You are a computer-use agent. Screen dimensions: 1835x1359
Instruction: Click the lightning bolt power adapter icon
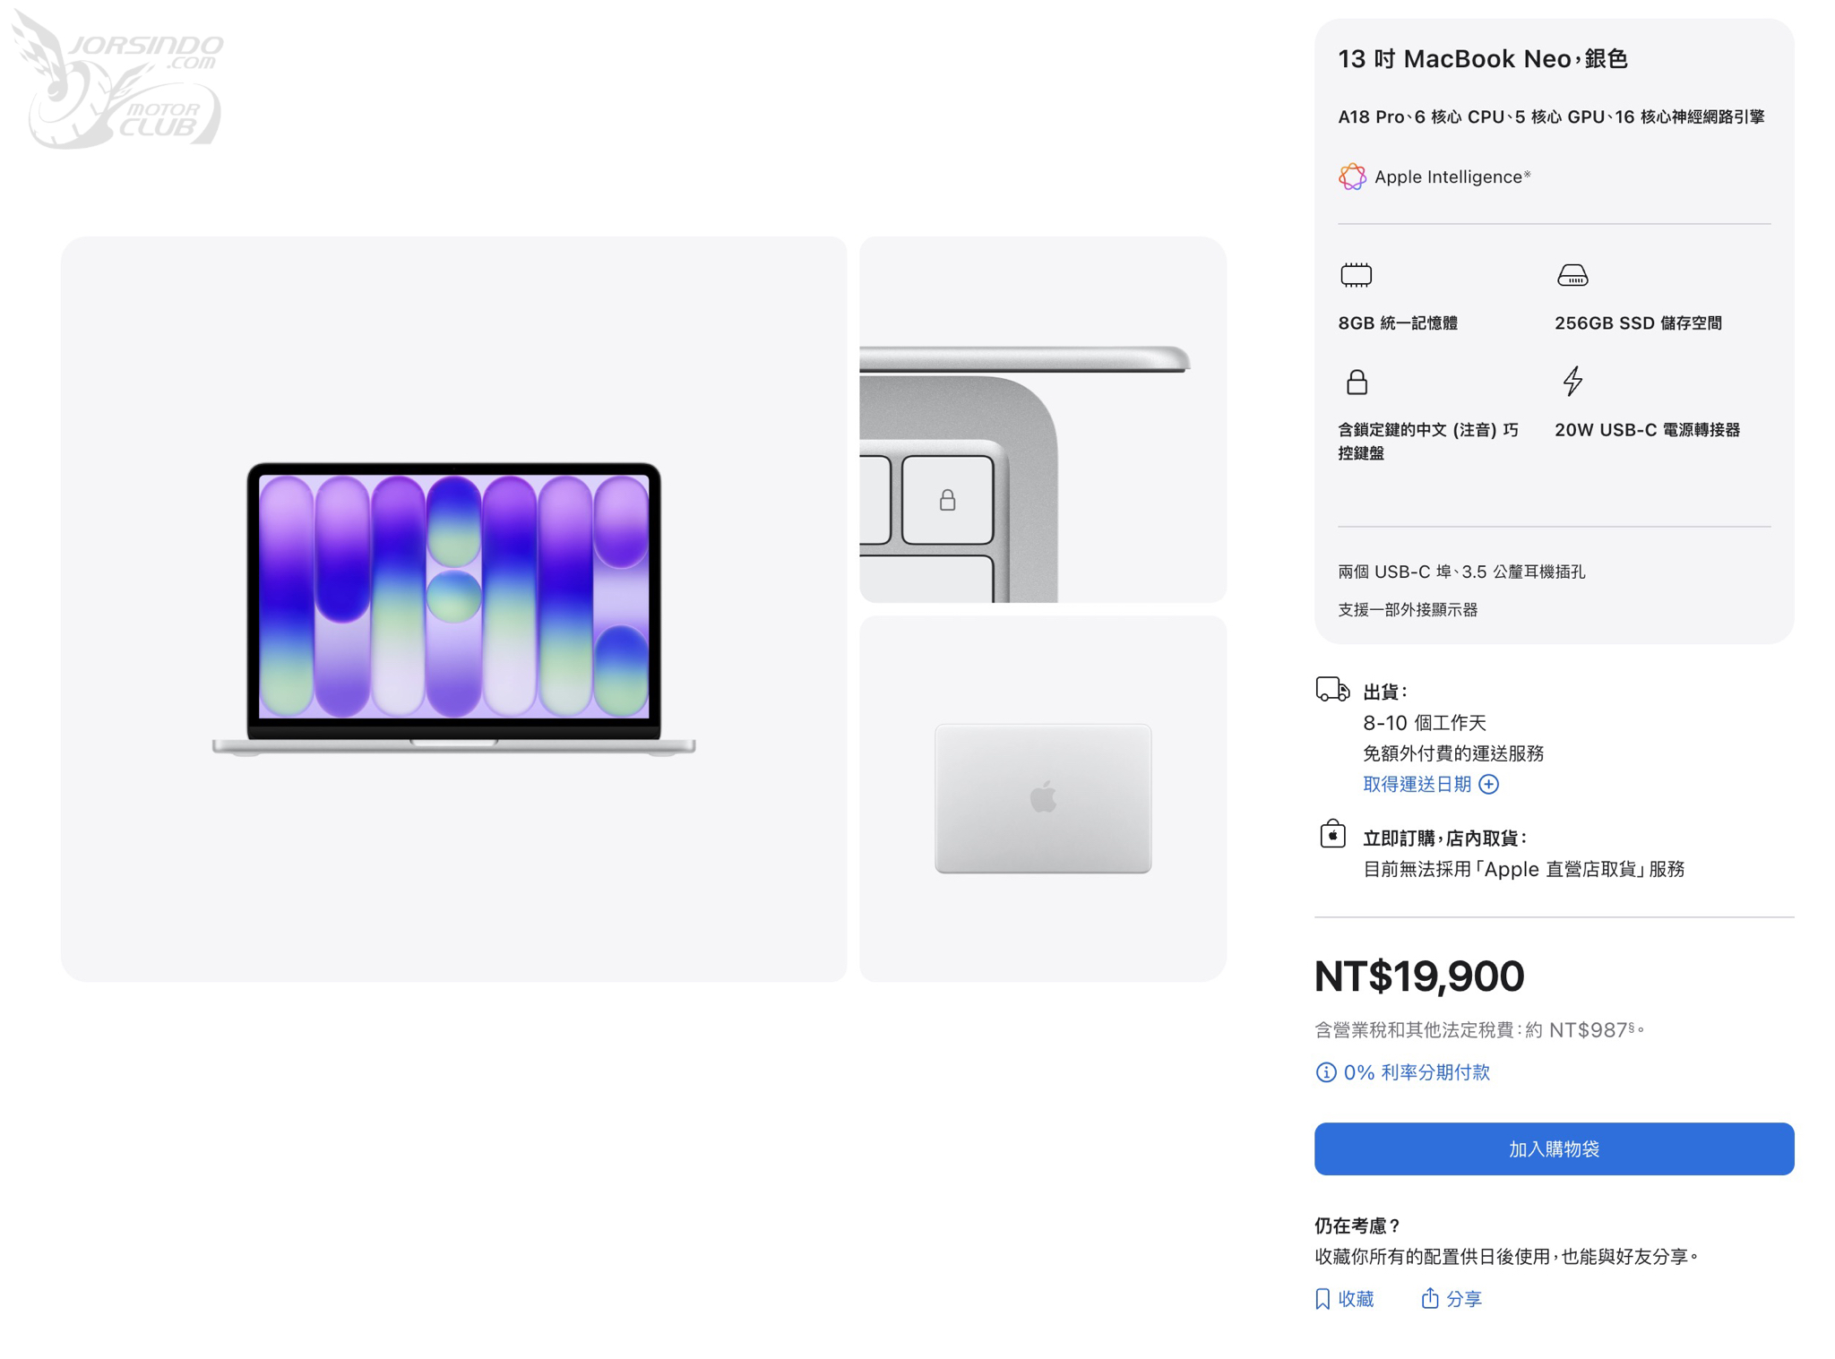1572,381
